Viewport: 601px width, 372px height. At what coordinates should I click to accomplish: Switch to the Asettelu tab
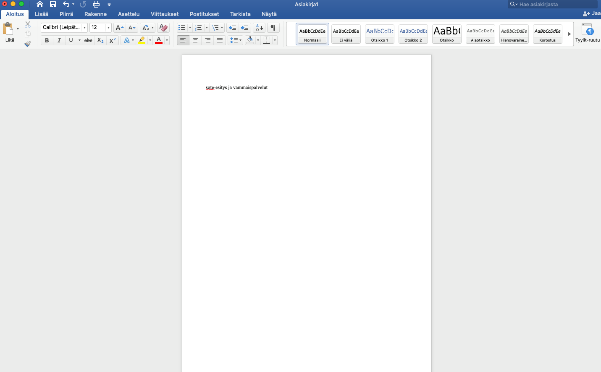pyautogui.click(x=129, y=14)
